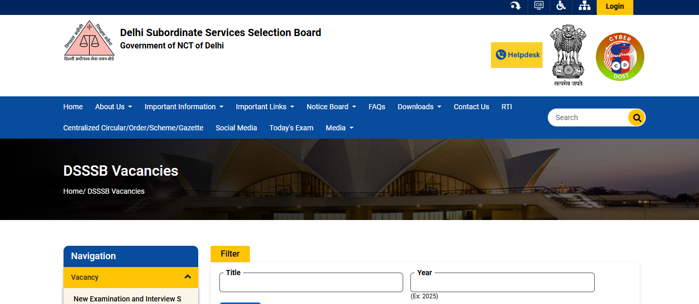Viewport: 699px width, 304px height.
Task: Open the screen reader access icon
Action: coord(539,6)
